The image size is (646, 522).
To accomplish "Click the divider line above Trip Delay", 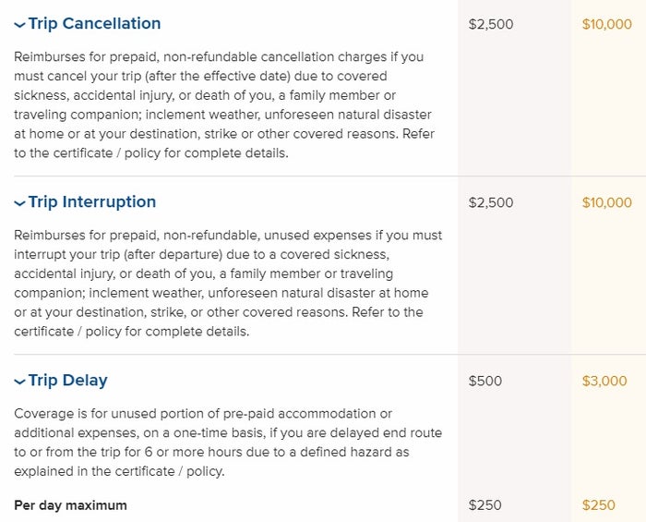I will pos(329,354).
